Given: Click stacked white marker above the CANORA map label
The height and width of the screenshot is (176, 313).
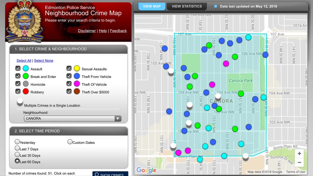Looking at the screenshot, I should pyautogui.click(x=218, y=98).
